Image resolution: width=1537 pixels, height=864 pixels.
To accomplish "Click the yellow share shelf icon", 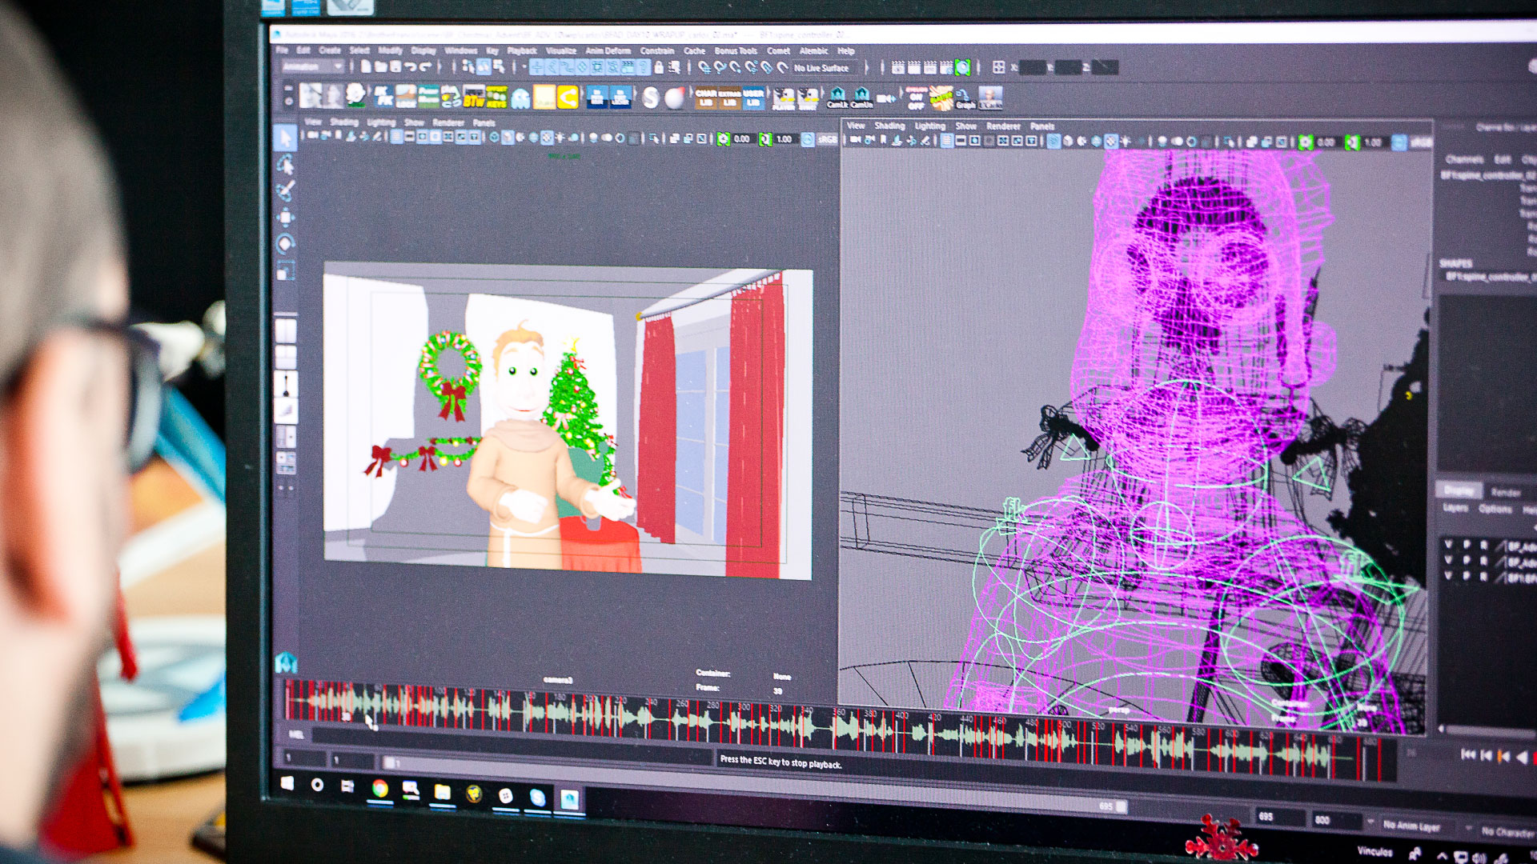I will 568,98.
